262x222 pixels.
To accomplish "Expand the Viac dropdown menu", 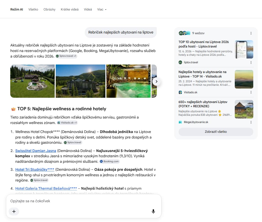I will (102, 9).
